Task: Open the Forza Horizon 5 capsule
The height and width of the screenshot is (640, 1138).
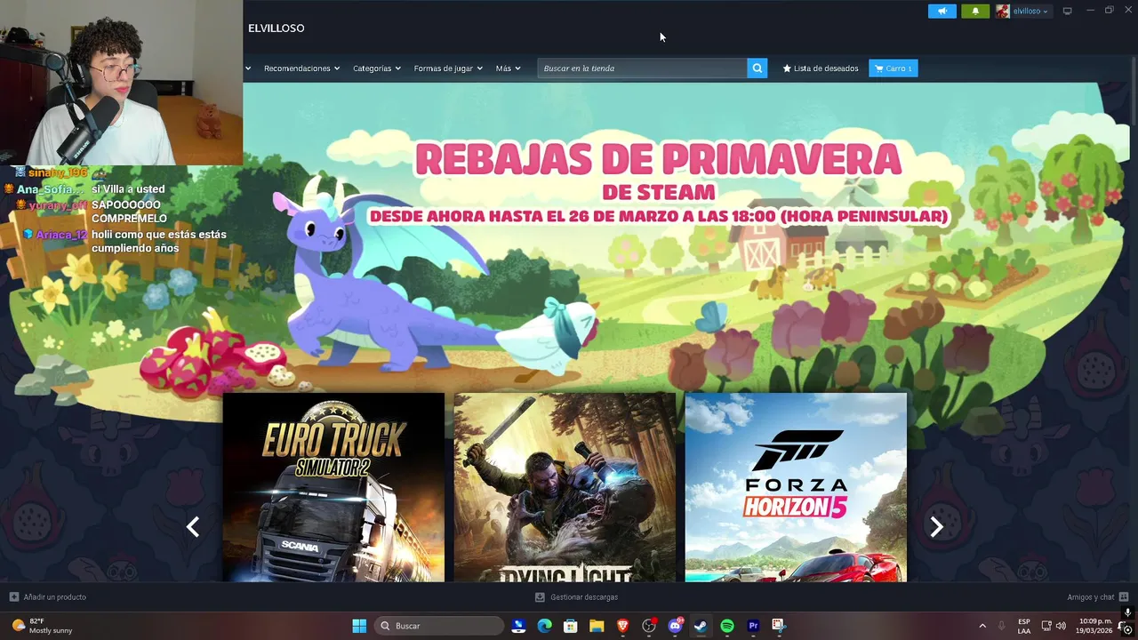Action: (x=796, y=487)
